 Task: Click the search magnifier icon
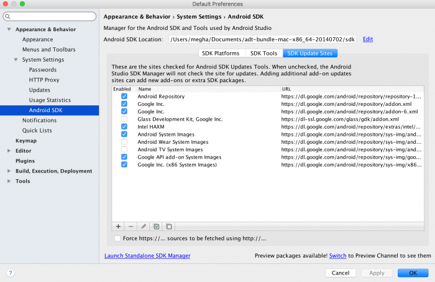[x=7, y=16]
